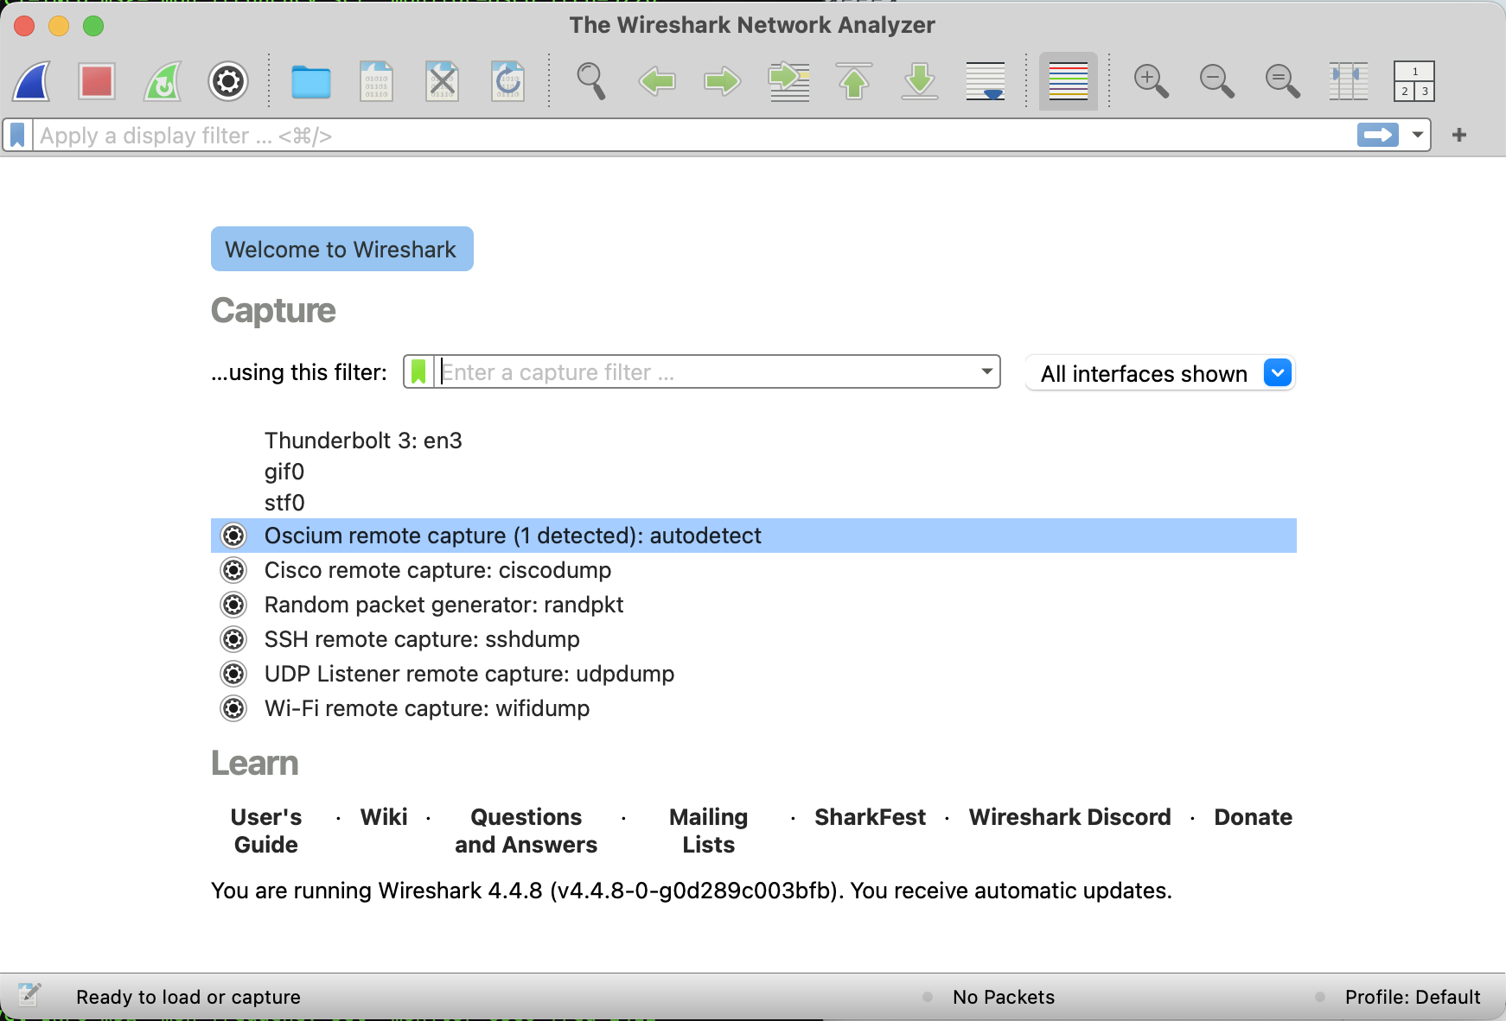
Task: Click the capture filter input field
Action: point(705,371)
